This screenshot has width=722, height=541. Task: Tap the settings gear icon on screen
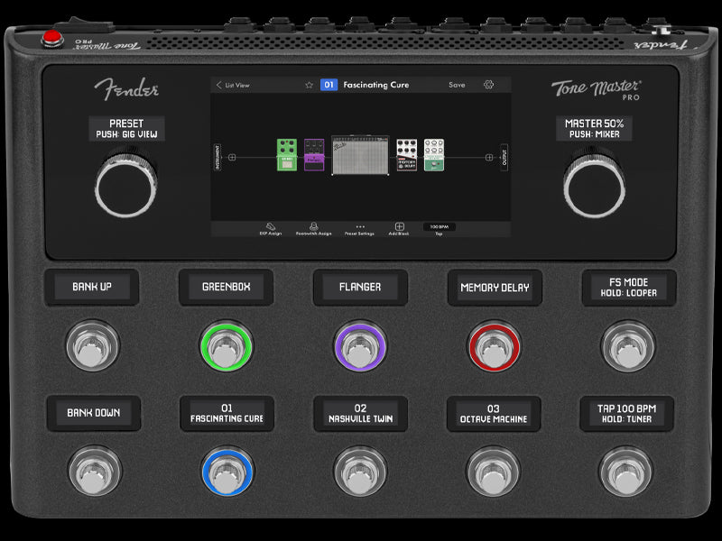(x=488, y=85)
